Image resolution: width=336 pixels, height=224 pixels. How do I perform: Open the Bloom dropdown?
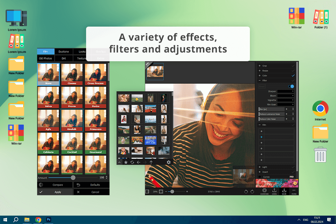pyautogui.click(x=286, y=96)
